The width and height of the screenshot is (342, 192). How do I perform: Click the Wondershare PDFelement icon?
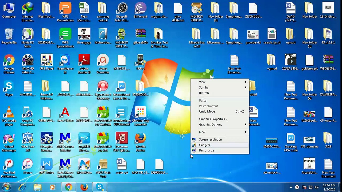122,116
